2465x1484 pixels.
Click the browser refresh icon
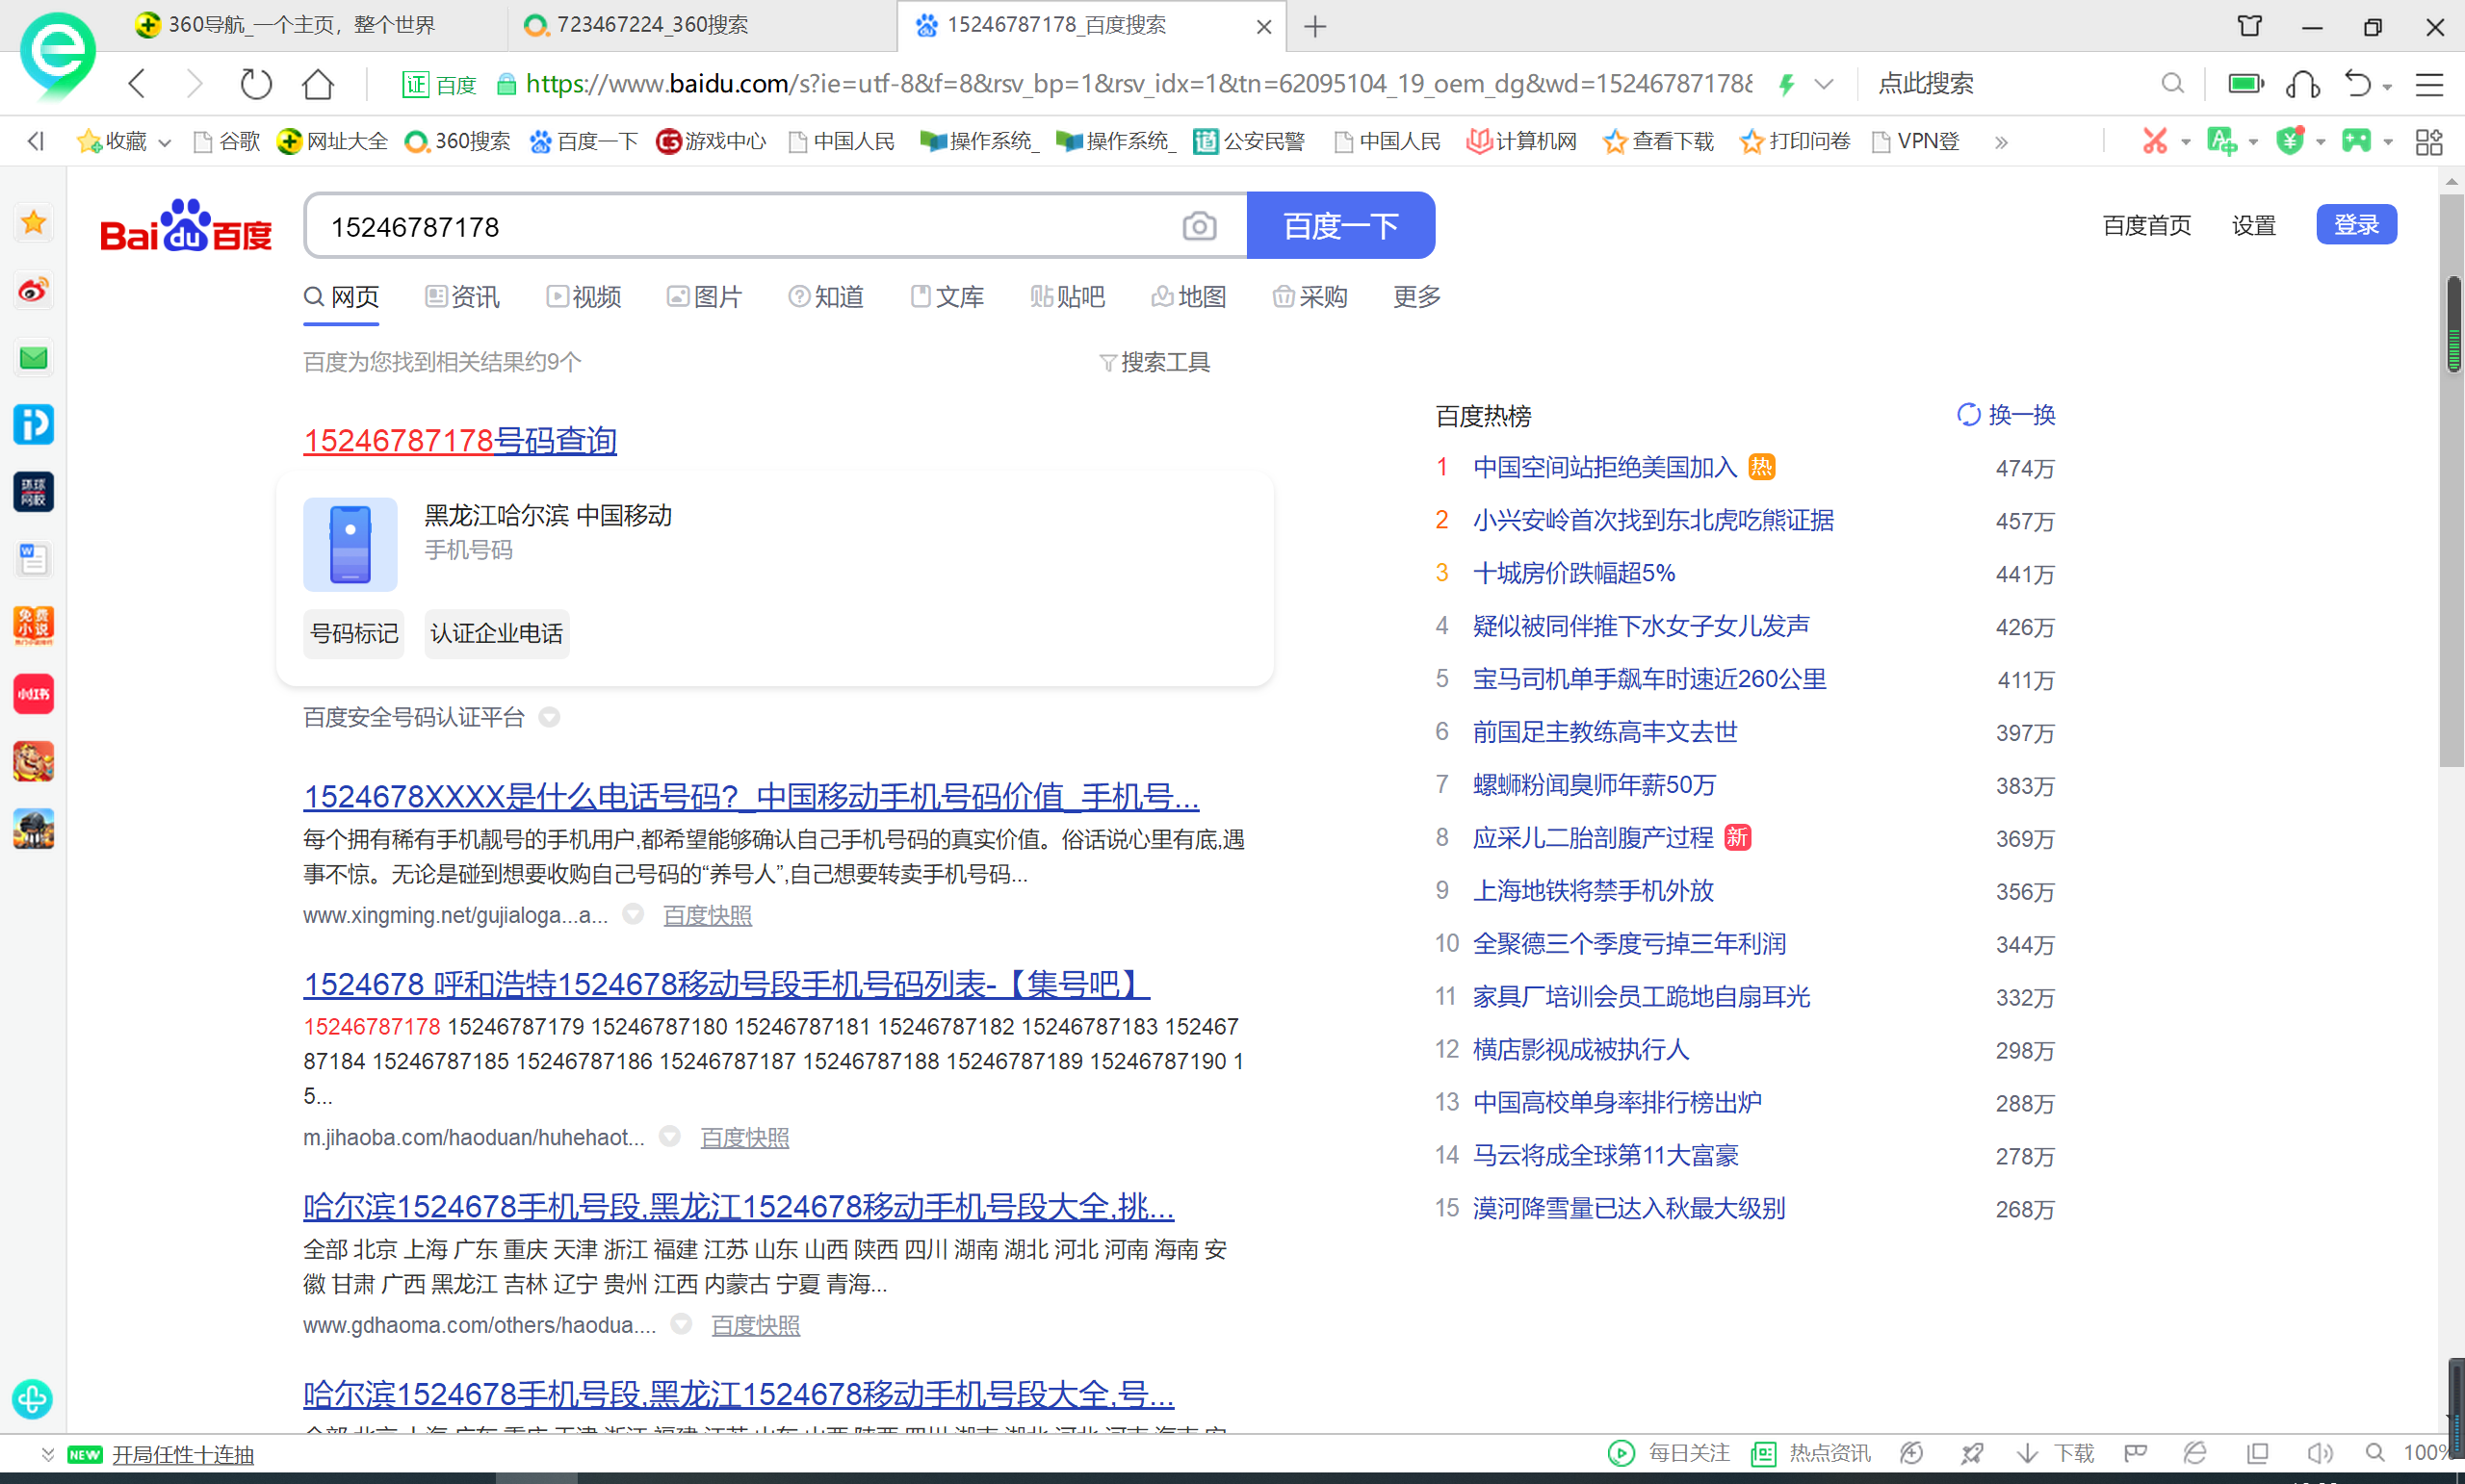tap(256, 84)
